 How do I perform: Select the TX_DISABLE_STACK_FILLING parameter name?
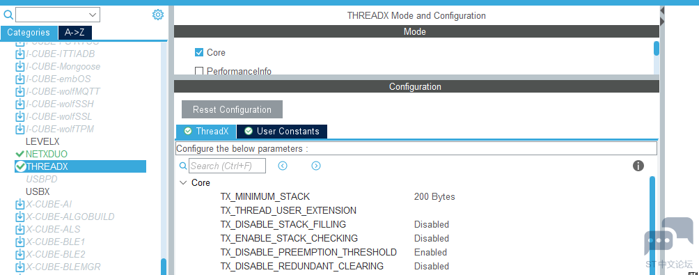[283, 224]
